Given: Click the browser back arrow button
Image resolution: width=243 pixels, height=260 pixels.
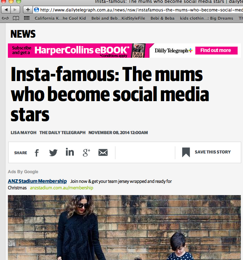Looking at the screenshot, I should pyautogui.click(x=6, y=10).
